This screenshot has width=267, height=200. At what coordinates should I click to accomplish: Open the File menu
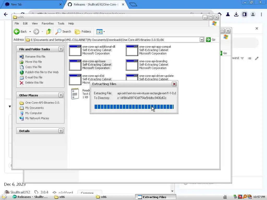pos(17,23)
